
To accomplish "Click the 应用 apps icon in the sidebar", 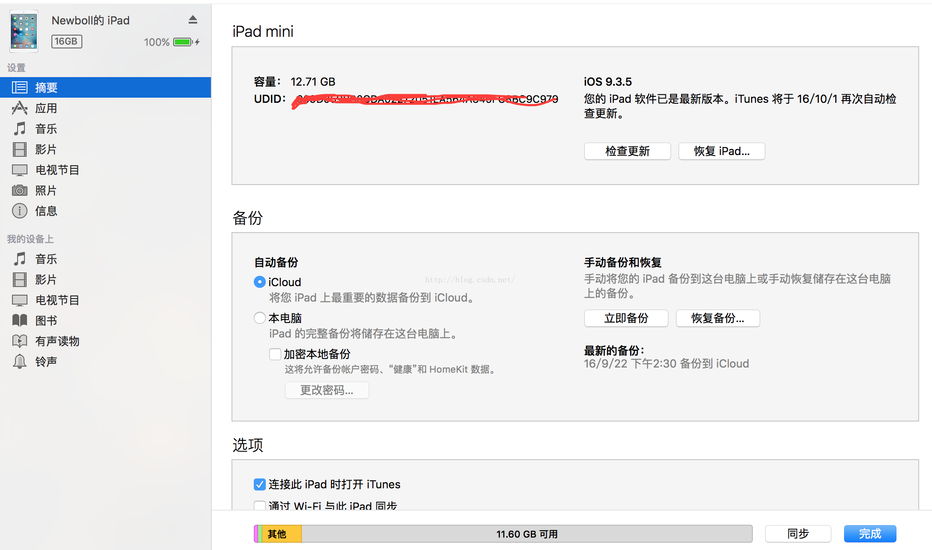I will [x=20, y=108].
